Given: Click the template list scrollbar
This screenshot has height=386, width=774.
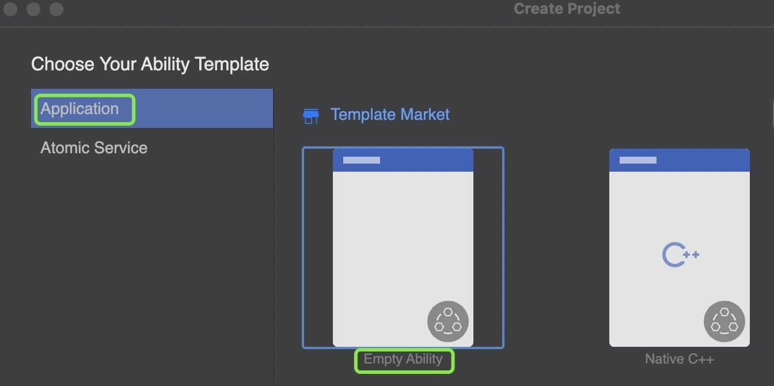Looking at the screenshot, I should click(x=772, y=113).
